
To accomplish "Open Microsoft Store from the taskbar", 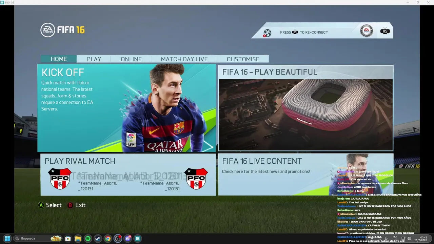I will [68, 239].
